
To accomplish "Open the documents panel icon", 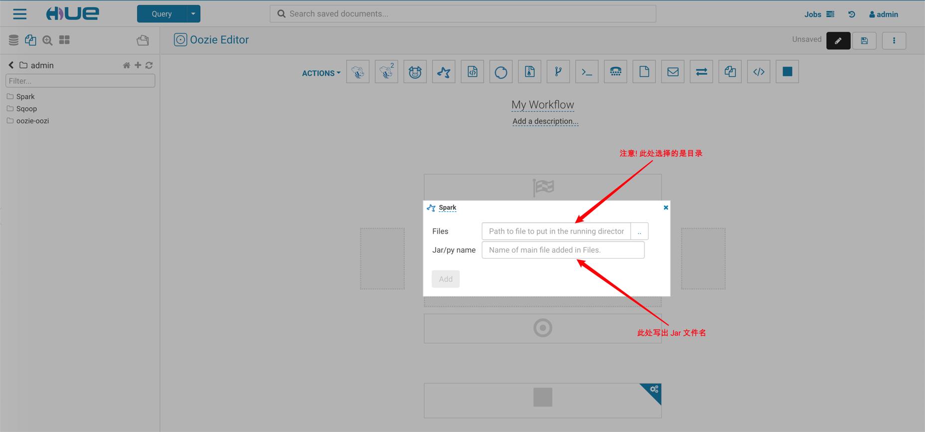I will [x=30, y=40].
